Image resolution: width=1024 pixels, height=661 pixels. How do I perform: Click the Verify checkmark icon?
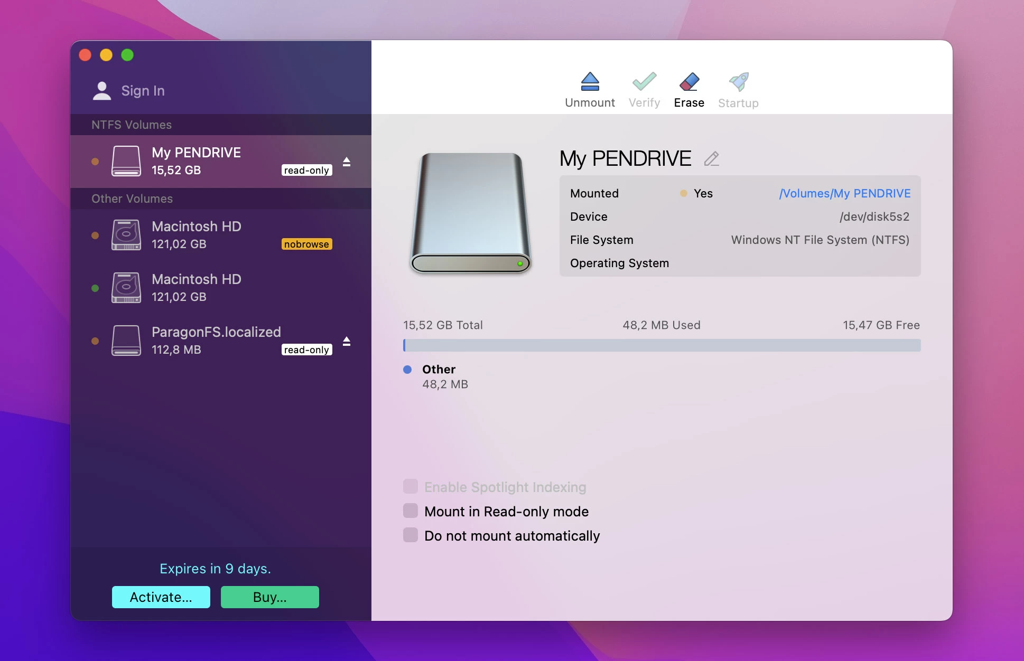coord(644,82)
